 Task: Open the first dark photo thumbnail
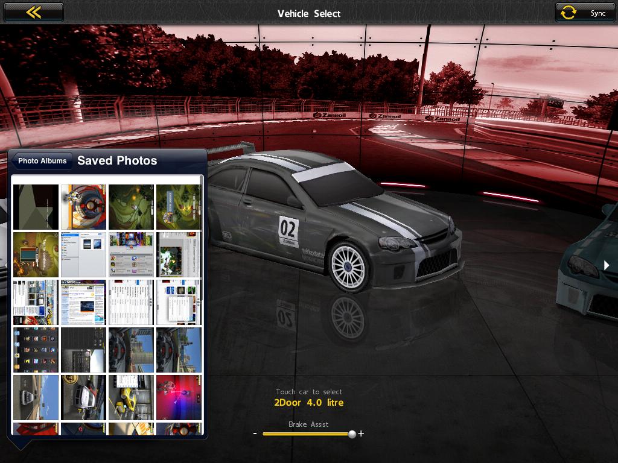coord(36,207)
